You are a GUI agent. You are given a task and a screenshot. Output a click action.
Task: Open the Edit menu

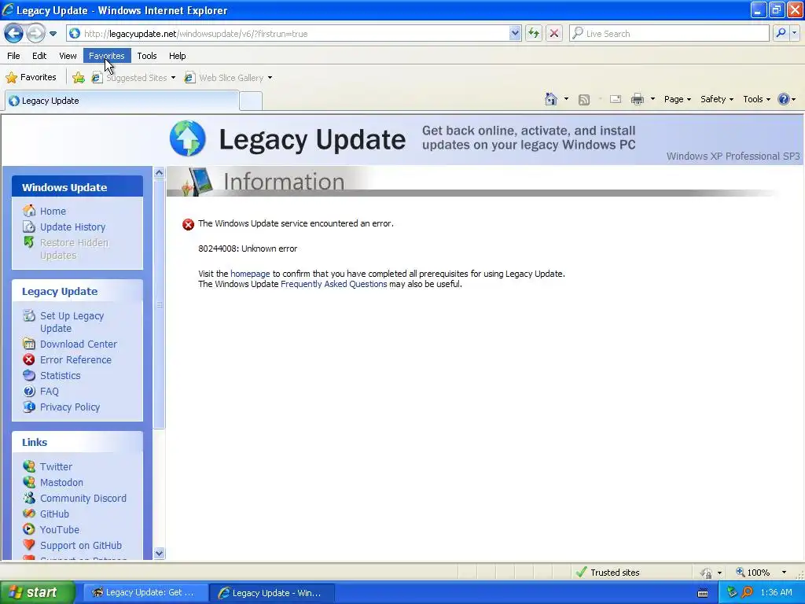click(39, 56)
